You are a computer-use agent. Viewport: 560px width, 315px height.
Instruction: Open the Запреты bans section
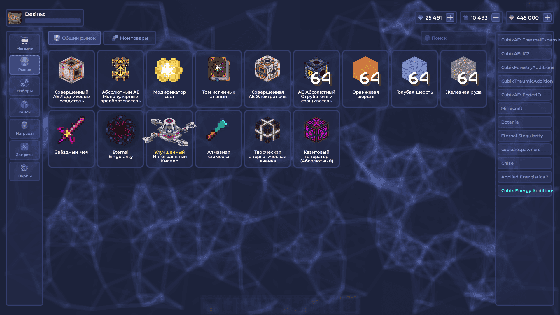pos(24,150)
